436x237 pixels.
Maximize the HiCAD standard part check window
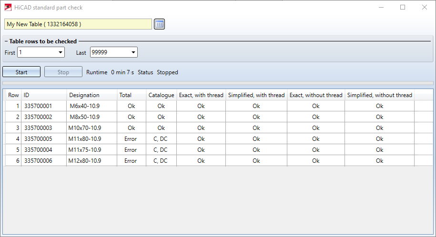click(x=403, y=8)
